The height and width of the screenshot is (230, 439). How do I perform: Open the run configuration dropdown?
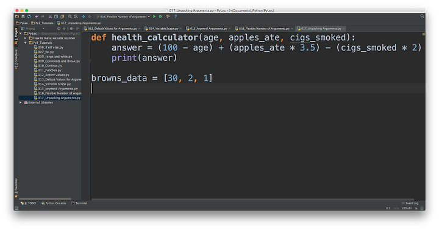tap(123, 17)
